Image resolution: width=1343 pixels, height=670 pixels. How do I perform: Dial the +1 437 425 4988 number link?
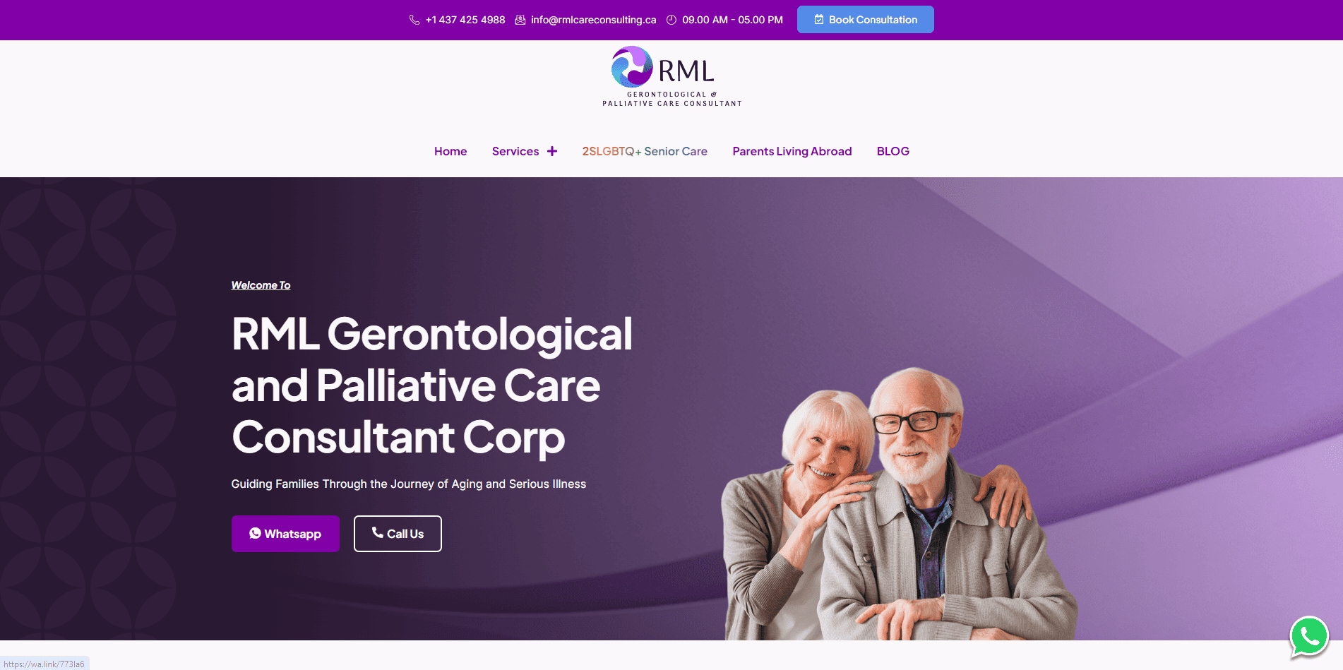coord(465,20)
